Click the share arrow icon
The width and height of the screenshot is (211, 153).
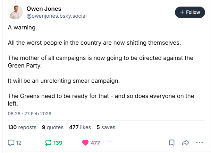coord(185,143)
